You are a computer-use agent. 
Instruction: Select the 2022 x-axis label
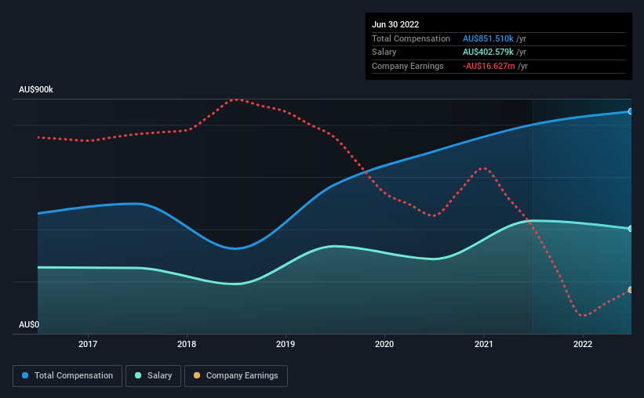click(x=583, y=344)
